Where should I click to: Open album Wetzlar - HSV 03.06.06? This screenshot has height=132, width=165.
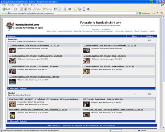(x=104, y=56)
